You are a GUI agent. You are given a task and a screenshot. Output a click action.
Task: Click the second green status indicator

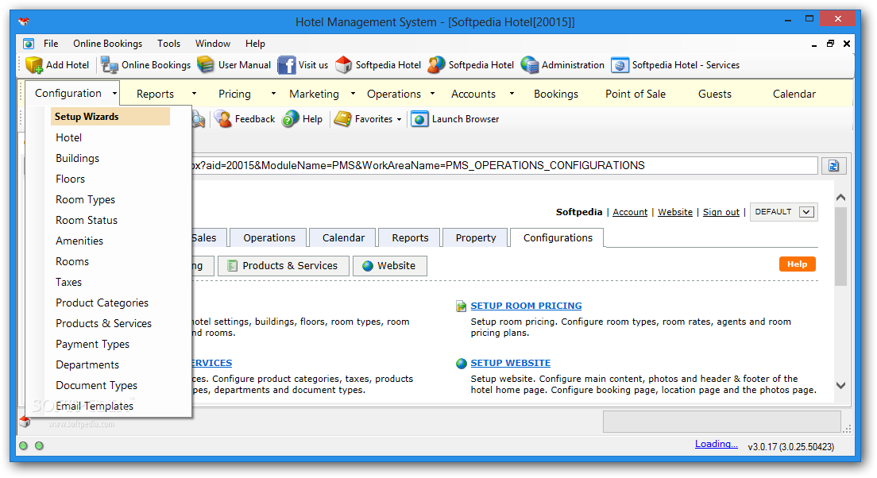39,445
